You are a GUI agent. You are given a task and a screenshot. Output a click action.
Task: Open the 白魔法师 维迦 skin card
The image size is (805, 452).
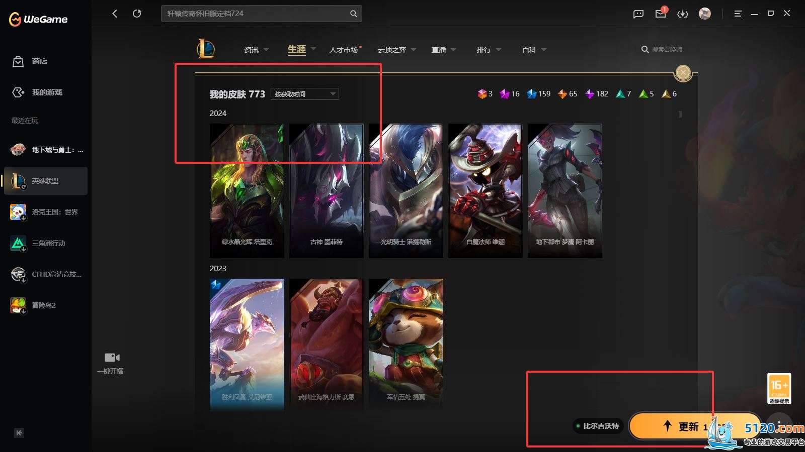click(x=486, y=191)
